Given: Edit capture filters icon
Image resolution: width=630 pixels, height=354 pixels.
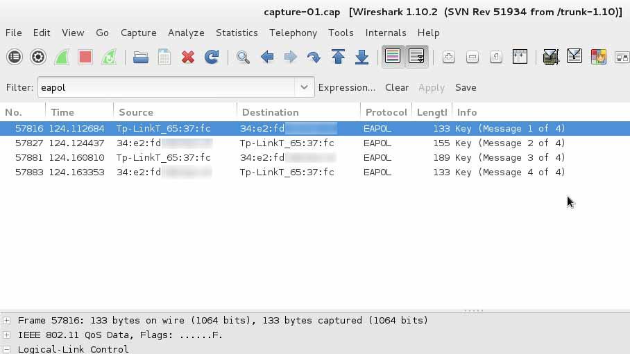Looking at the screenshot, I should [550, 57].
